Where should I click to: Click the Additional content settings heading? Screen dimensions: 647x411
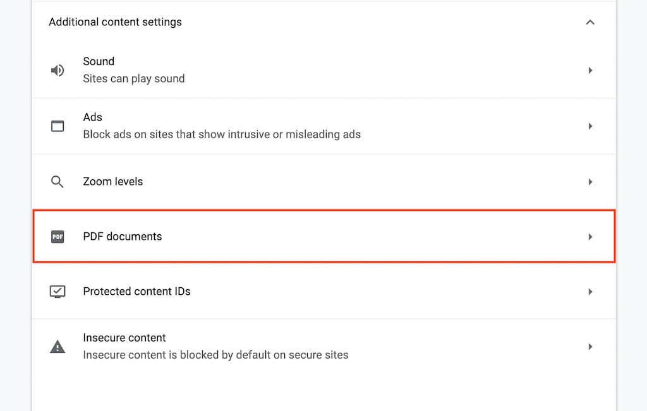click(x=115, y=22)
